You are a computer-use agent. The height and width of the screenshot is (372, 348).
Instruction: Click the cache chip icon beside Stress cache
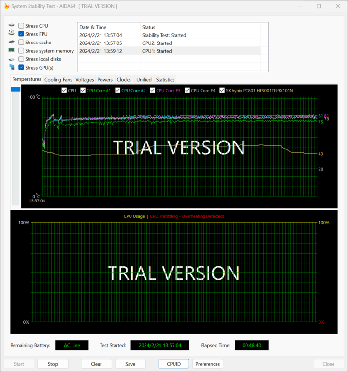pyautogui.click(x=12, y=43)
